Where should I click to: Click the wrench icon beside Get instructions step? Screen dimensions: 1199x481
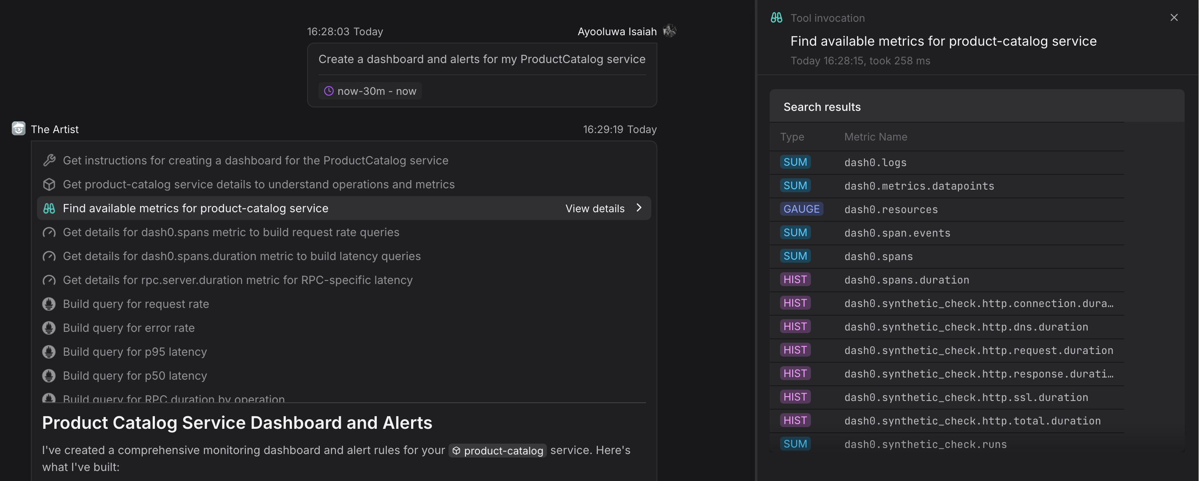49,160
